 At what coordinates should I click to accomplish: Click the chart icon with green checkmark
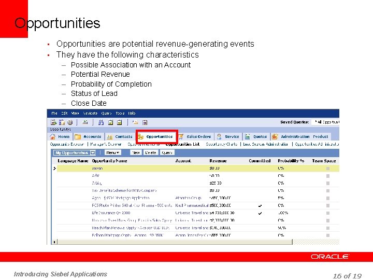(85, 122)
